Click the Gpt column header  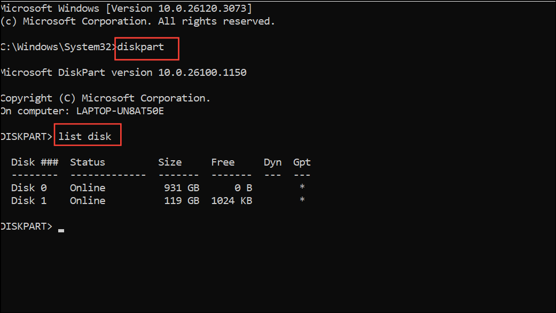[302, 162]
